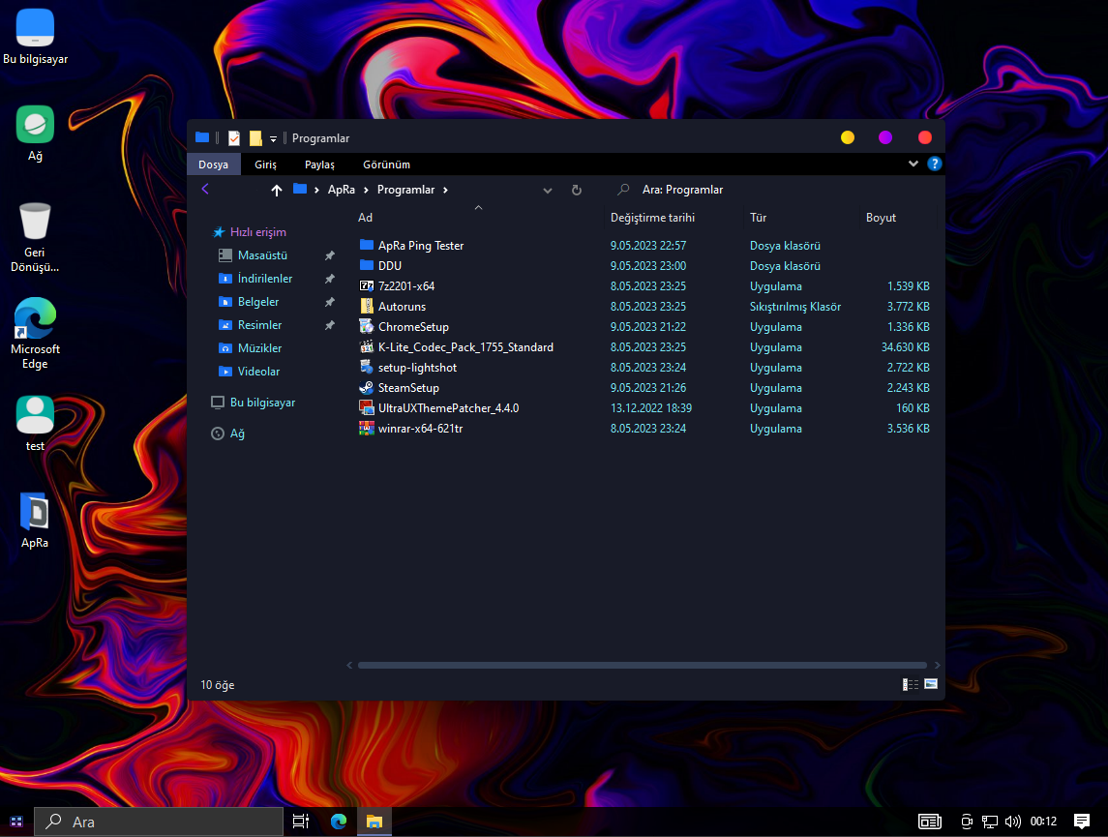Switch to details view layout
The width and height of the screenshot is (1108, 837).
(x=911, y=684)
